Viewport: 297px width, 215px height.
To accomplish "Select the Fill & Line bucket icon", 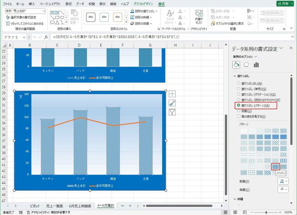I will tap(236, 65).
